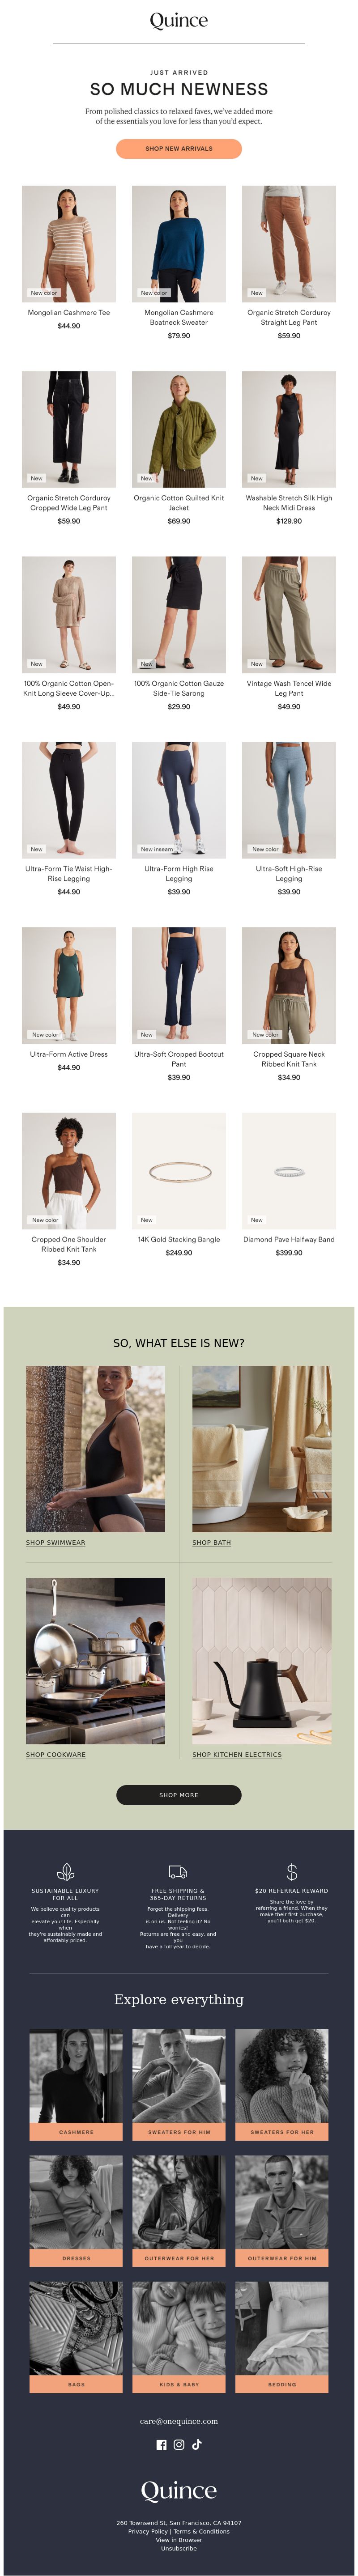Open the Mongolian Cashmere Tee product image

pyautogui.click(x=69, y=243)
